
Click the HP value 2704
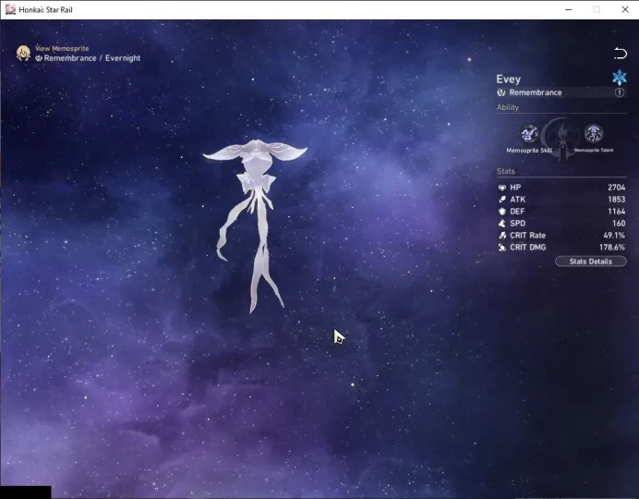(616, 188)
